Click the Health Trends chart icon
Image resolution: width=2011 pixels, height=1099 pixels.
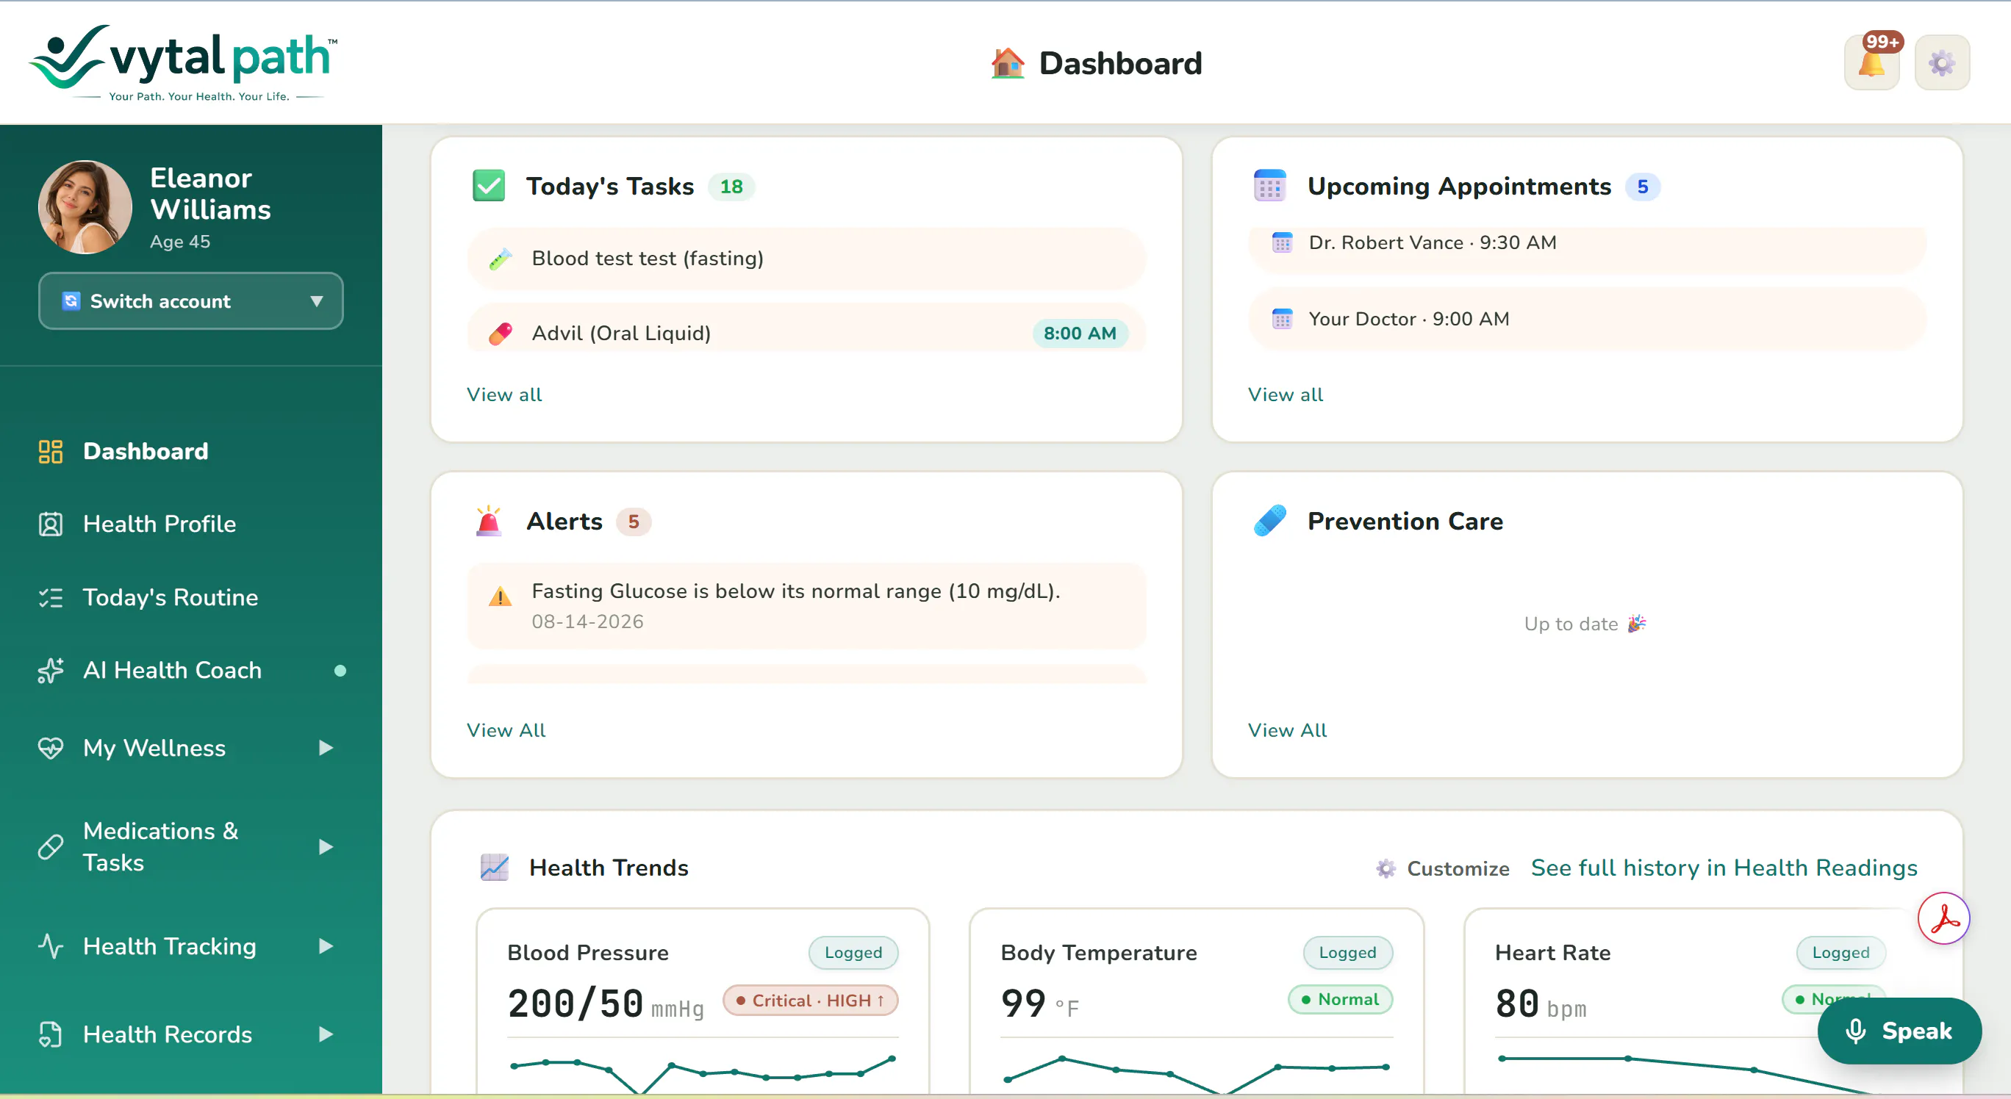point(494,868)
